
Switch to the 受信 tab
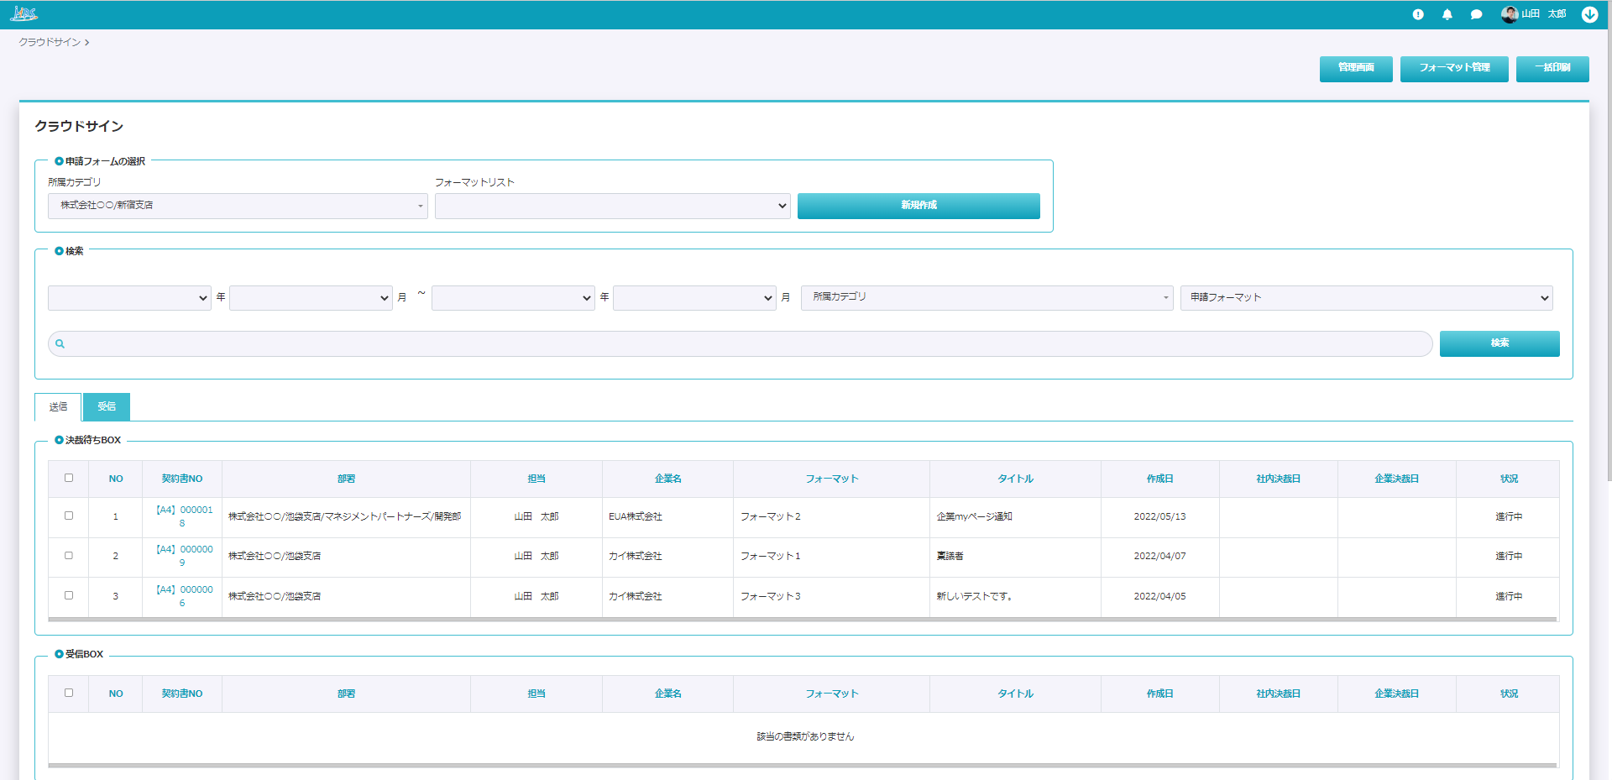click(107, 406)
